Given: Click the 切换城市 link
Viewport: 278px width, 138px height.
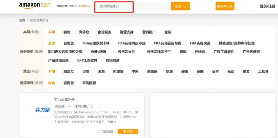Looking at the screenshot, I should (84, 6).
